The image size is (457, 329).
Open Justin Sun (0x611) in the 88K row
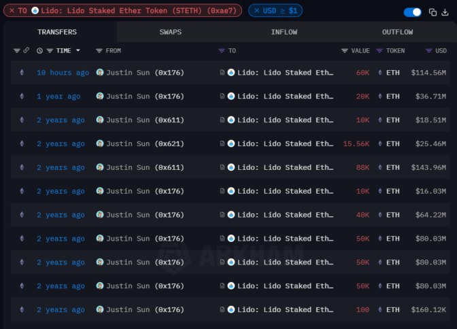(x=145, y=167)
